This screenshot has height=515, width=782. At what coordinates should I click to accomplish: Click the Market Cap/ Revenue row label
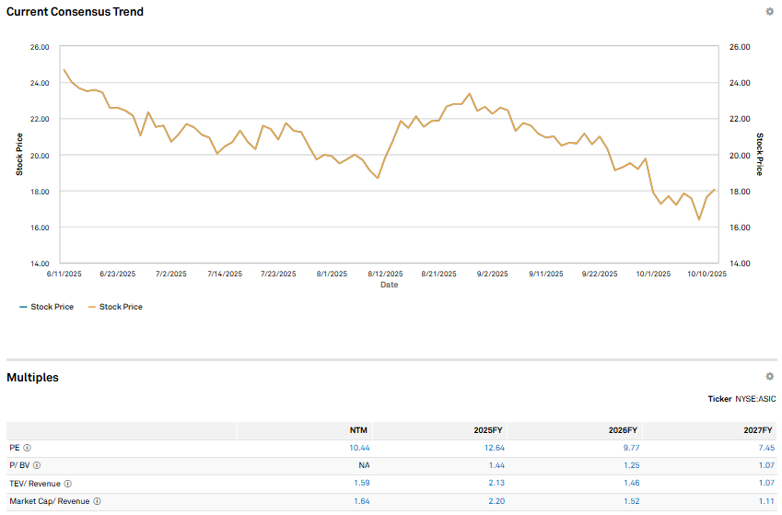50,501
